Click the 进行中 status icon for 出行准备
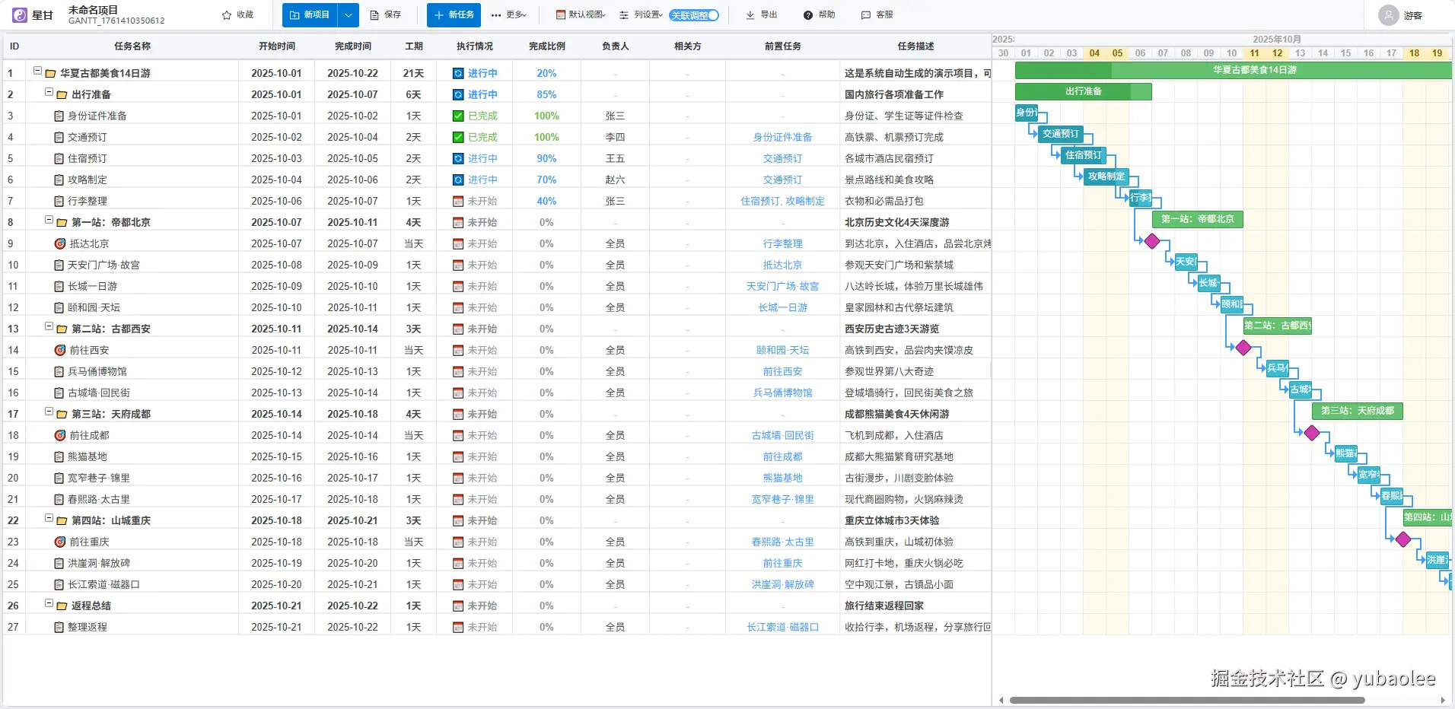The image size is (1455, 709). click(x=458, y=95)
